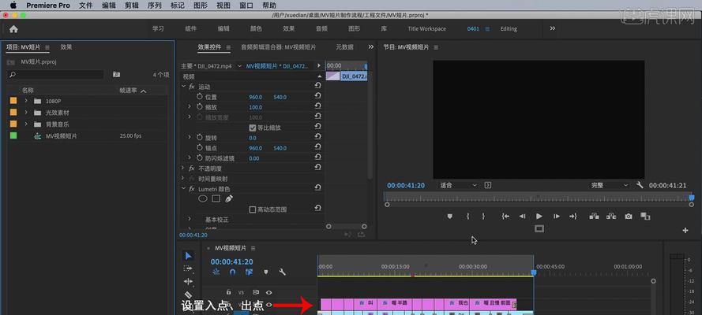Reset the 位置 parameter
The image size is (702, 315).
pos(317,97)
